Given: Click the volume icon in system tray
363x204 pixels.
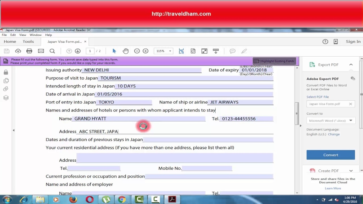Looking at the screenshot, I should pos(337,200).
